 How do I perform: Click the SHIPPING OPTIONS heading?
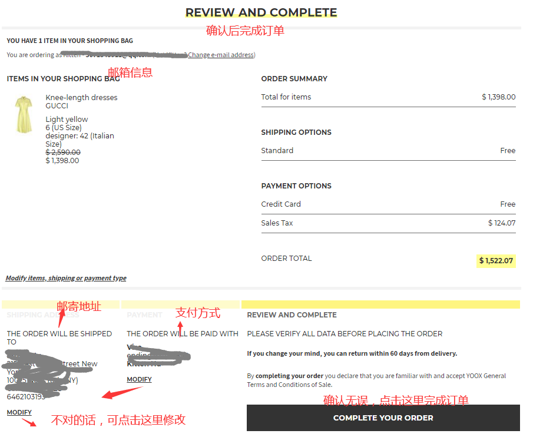pyautogui.click(x=296, y=133)
